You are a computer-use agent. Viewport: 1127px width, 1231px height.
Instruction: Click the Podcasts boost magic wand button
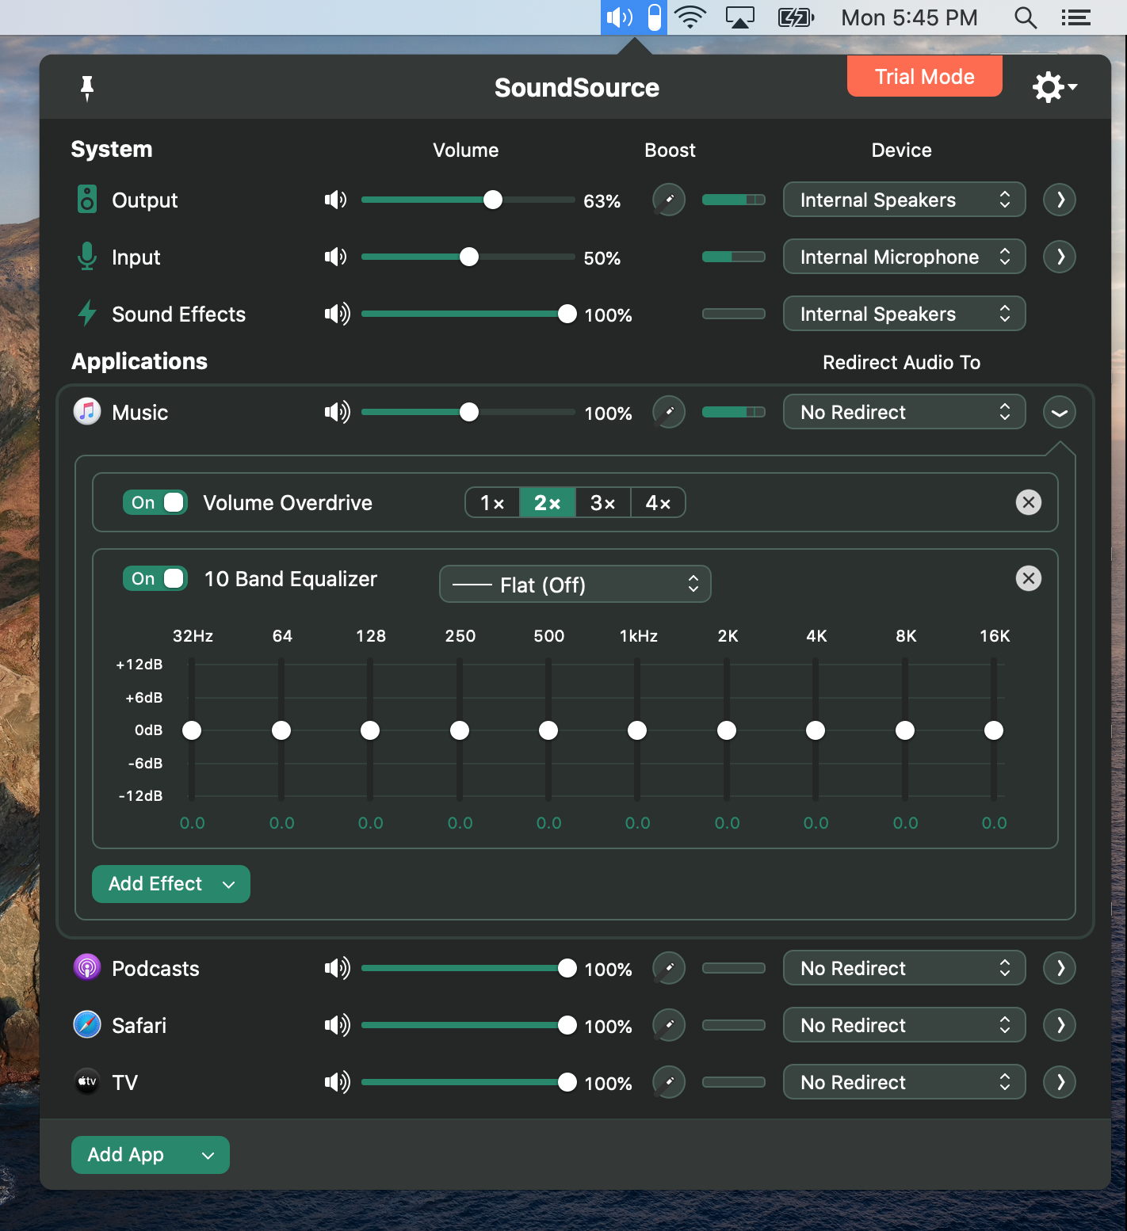click(x=669, y=968)
